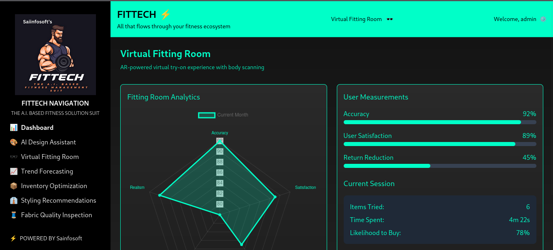
Task: Click the Virtual Fitting Room glasses icon in sidebar
Action: [14, 157]
